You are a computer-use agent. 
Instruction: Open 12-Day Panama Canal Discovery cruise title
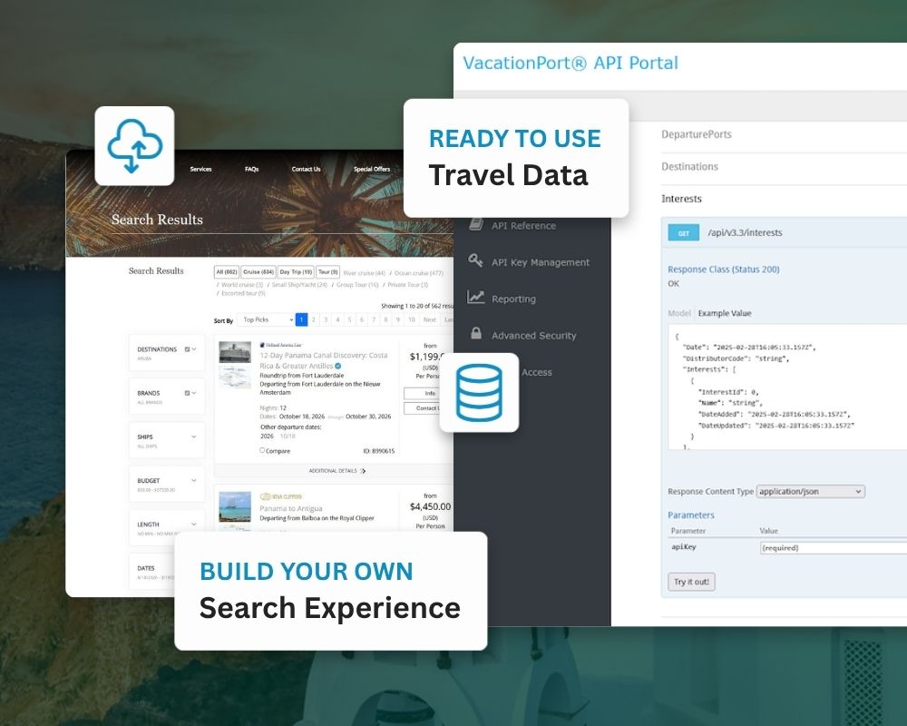[x=324, y=360]
